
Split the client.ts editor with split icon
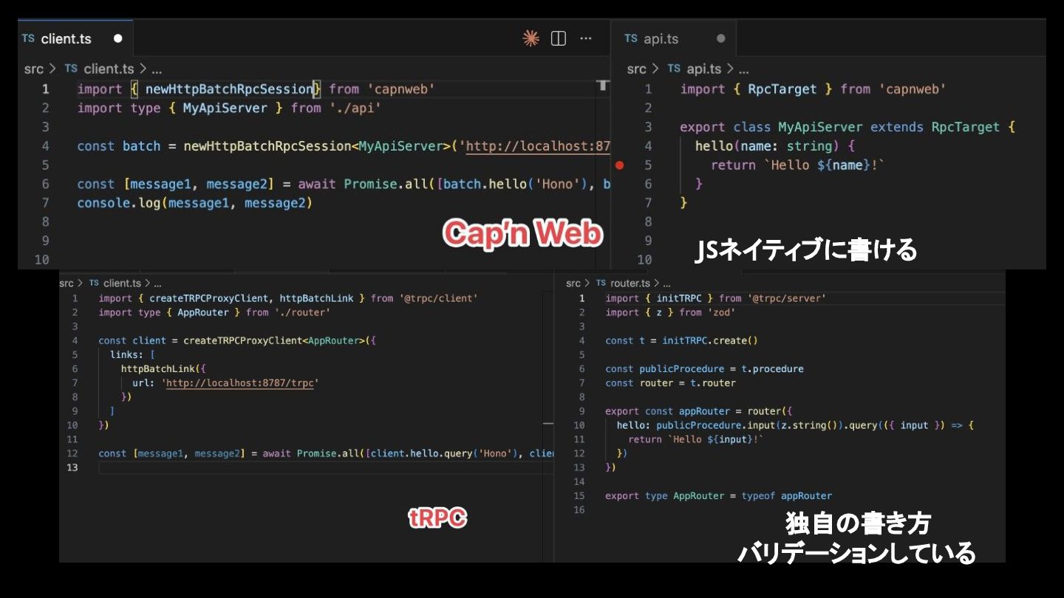point(559,38)
